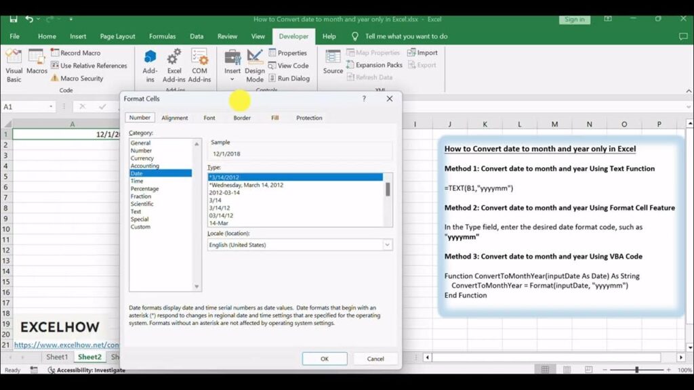The width and height of the screenshot is (694, 390).
Task: Click the Sign in button
Action: coord(575,19)
